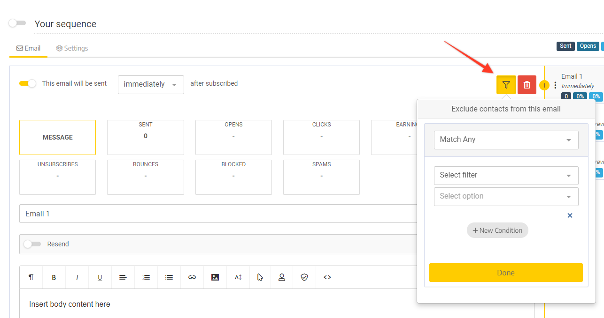
Task: Open the Select filter dropdown
Action: click(506, 175)
